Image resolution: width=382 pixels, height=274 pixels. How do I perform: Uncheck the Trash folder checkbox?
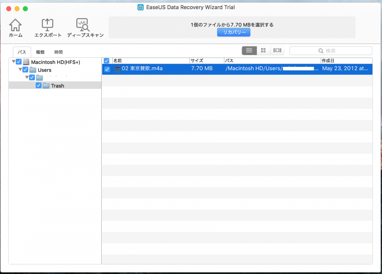[x=39, y=85]
